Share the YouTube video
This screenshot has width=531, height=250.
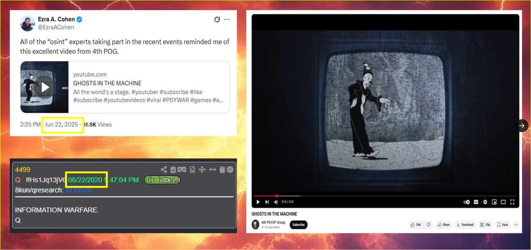click(444, 225)
